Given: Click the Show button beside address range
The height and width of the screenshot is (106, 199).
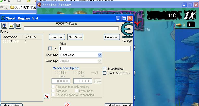Looking at the screenshot, I should [x=97, y=81].
